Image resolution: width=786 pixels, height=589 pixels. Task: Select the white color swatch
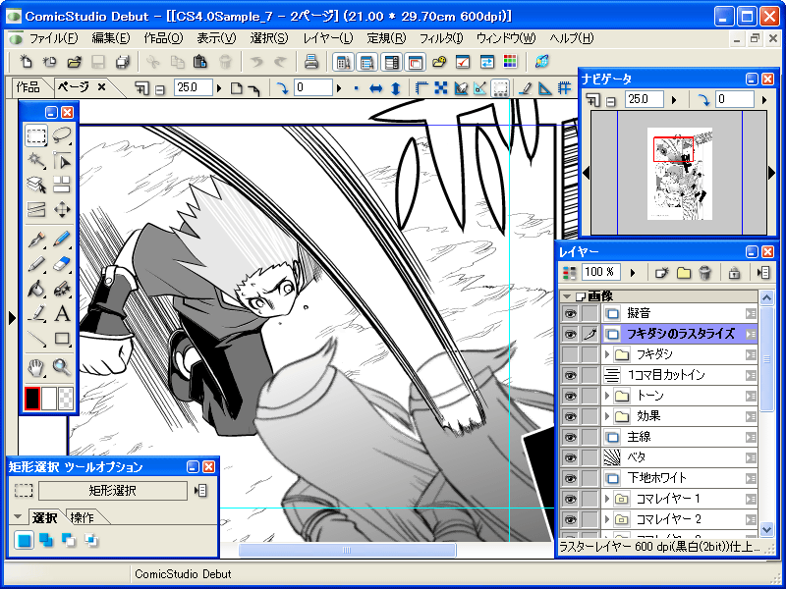click(x=48, y=399)
